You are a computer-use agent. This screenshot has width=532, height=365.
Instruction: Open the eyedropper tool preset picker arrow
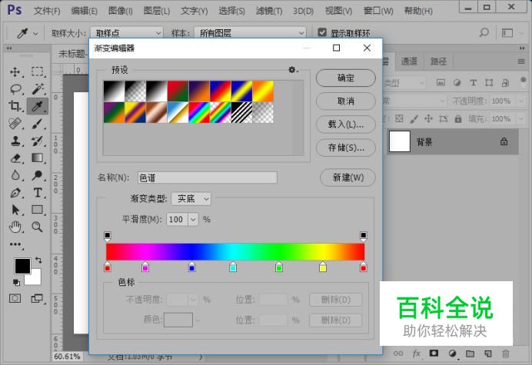[35, 34]
